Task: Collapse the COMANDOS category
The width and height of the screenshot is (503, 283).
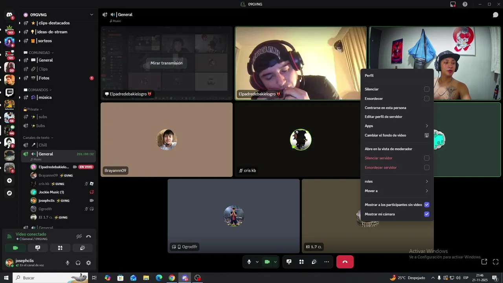Action: click(38, 90)
